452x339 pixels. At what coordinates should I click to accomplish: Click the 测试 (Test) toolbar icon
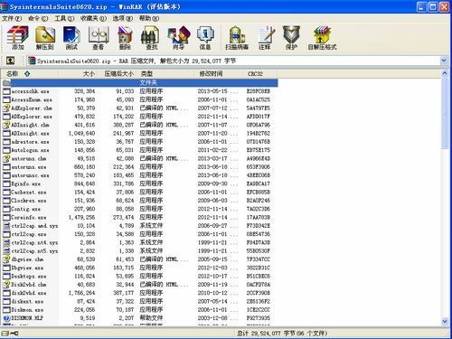(71, 38)
